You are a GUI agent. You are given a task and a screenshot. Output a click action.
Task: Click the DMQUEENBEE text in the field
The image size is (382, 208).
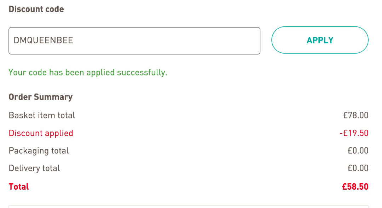point(43,41)
